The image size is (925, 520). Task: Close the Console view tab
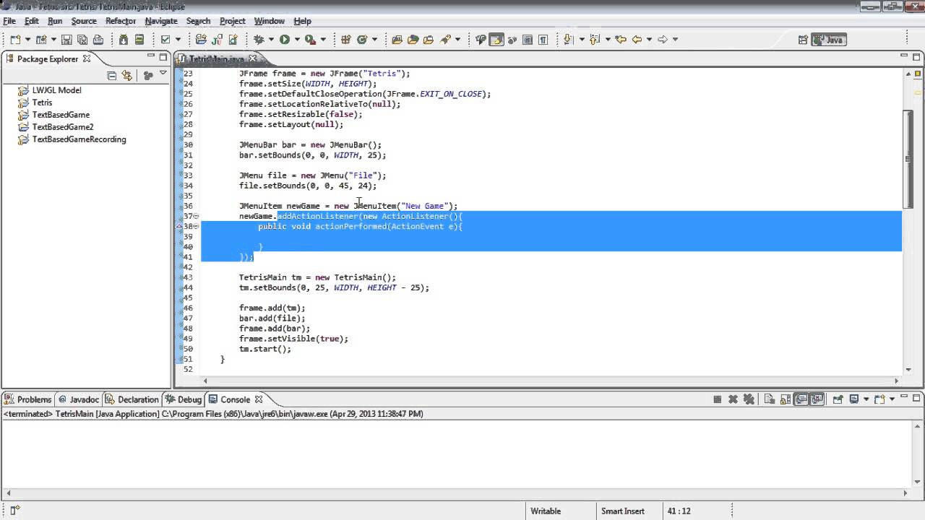259,399
